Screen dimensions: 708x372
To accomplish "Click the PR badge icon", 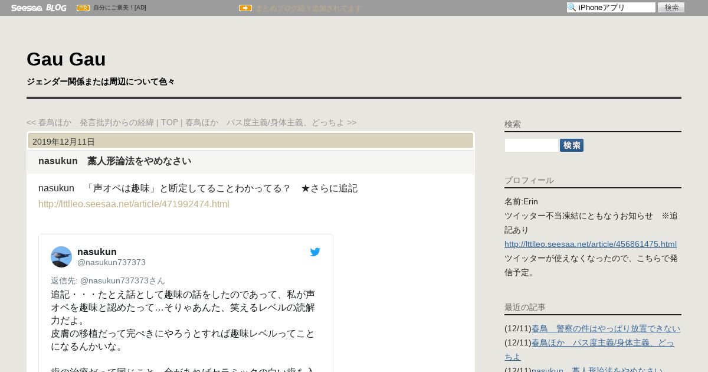I will click(83, 8).
